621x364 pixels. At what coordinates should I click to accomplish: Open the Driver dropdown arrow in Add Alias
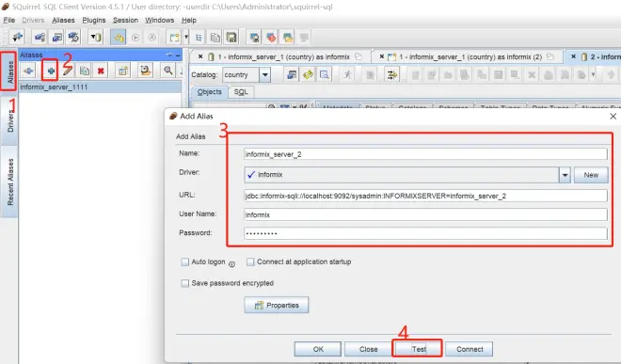565,175
